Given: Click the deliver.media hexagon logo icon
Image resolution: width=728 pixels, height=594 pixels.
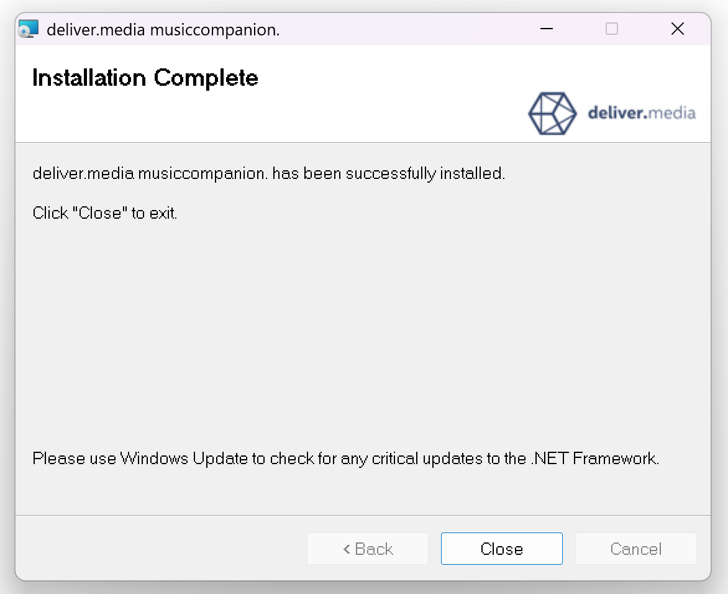Looking at the screenshot, I should point(552,113).
